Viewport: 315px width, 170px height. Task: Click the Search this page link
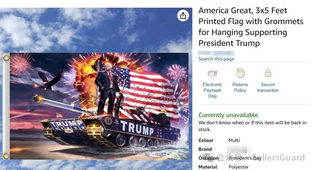point(216,59)
